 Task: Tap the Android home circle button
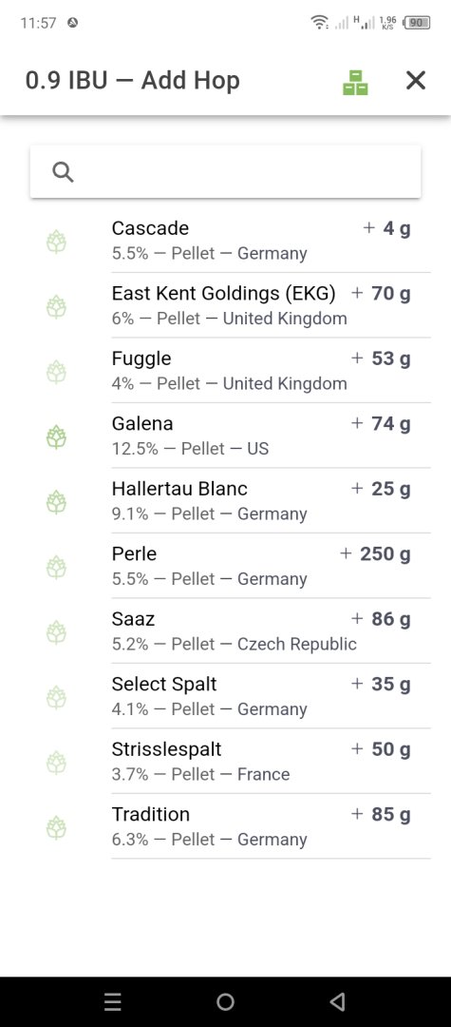click(x=226, y=1001)
